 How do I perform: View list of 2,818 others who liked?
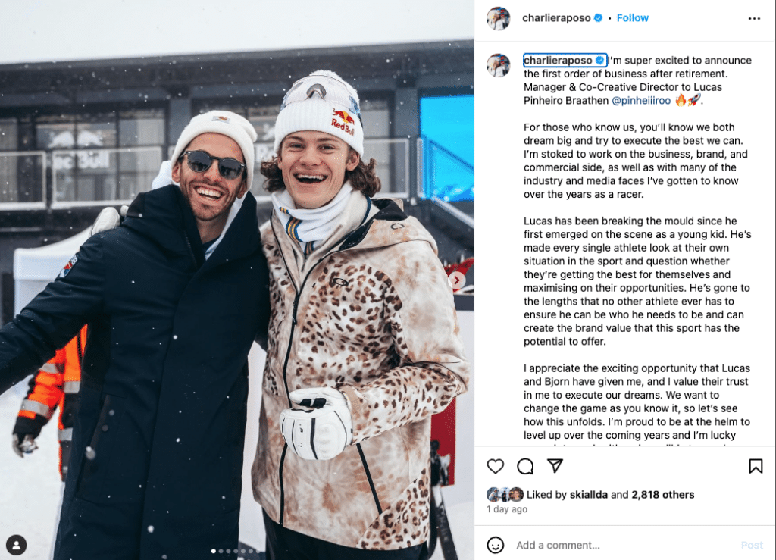tap(662, 494)
